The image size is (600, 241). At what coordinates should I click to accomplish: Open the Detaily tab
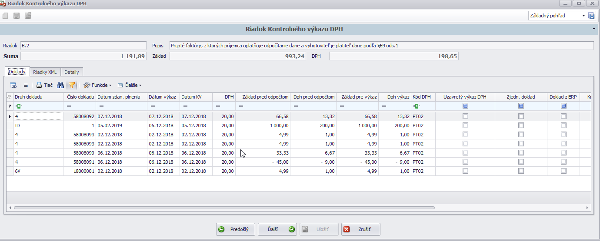(x=72, y=72)
